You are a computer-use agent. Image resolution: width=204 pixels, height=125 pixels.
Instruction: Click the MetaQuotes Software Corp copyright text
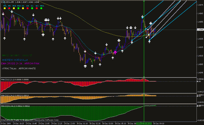[x=30, y=120]
